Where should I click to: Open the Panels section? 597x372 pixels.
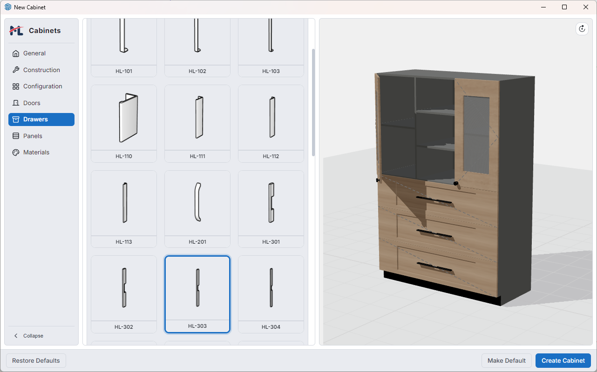(x=41, y=136)
